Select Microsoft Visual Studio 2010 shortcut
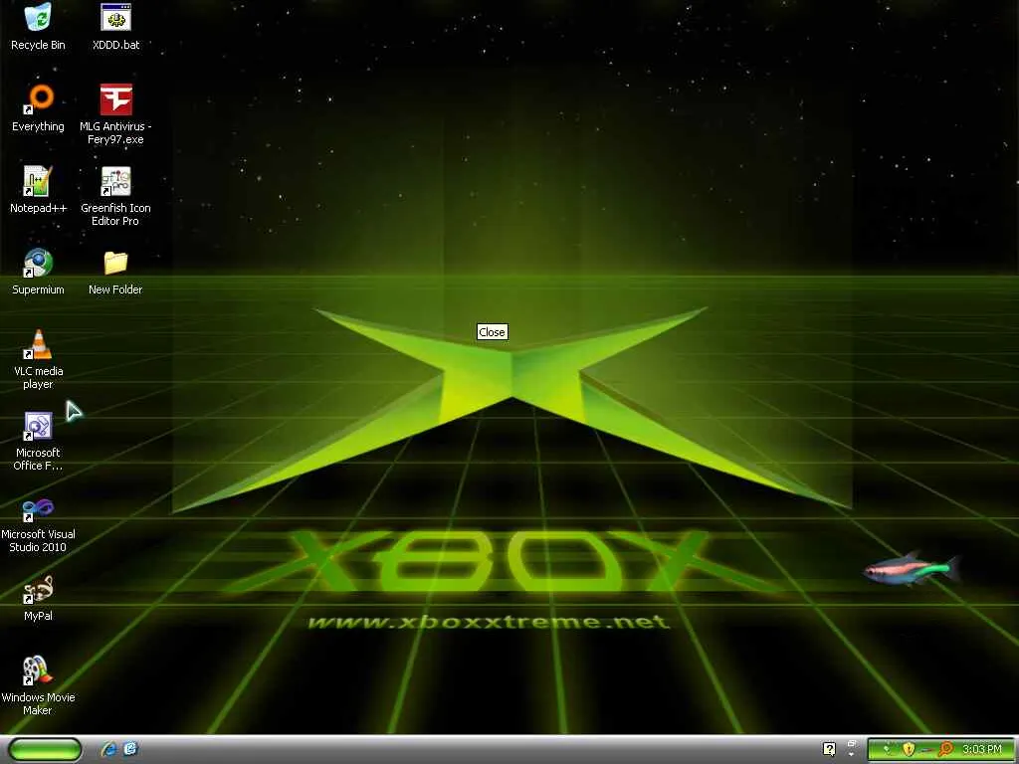 (x=38, y=508)
